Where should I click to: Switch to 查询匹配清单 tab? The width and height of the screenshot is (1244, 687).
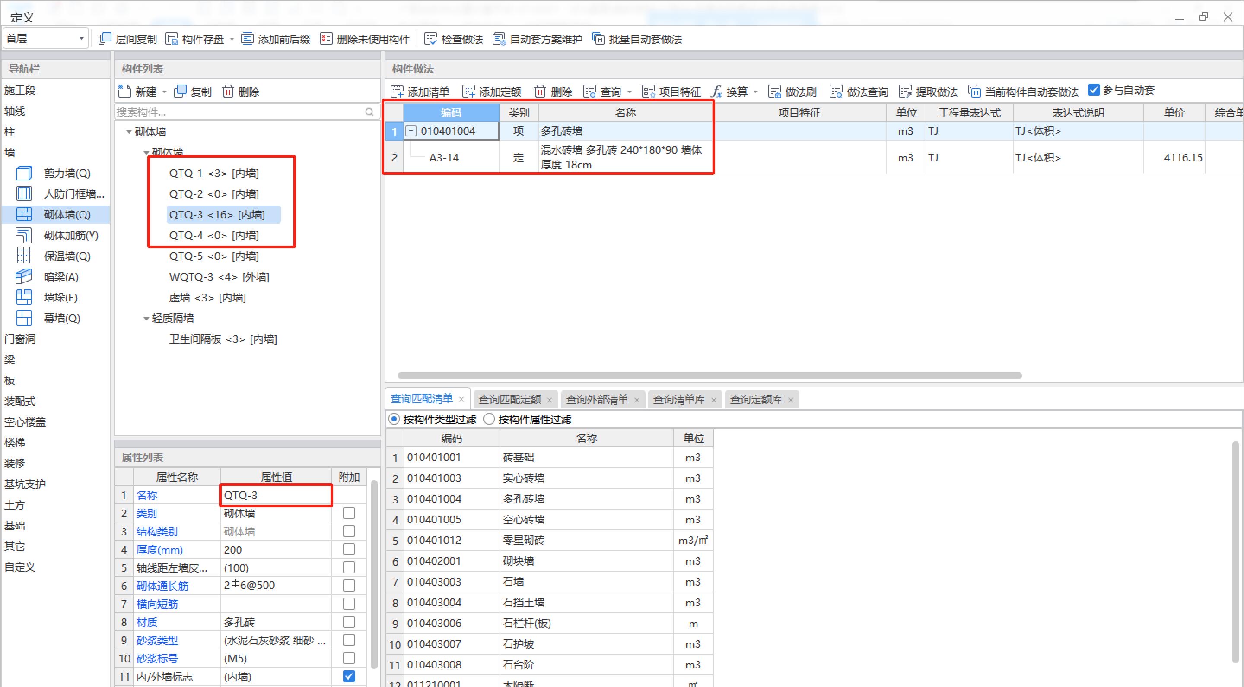coord(422,399)
